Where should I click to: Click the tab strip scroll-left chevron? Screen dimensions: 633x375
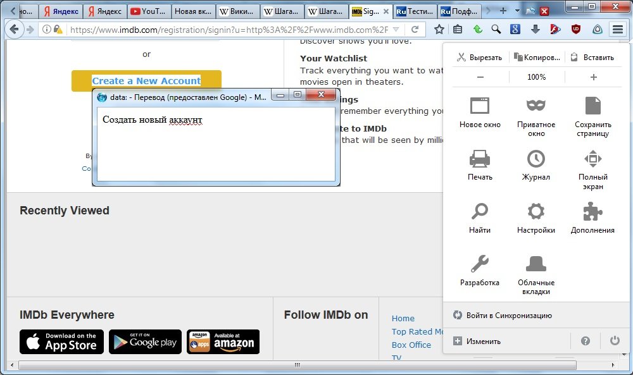pyautogui.click(x=13, y=11)
